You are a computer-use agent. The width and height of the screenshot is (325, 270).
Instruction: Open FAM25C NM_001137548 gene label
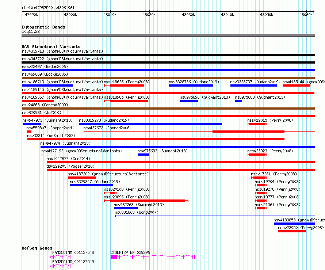tap(73, 252)
